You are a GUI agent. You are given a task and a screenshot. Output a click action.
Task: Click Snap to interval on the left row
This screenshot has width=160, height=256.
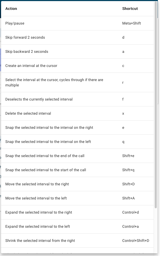(x=77, y=142)
